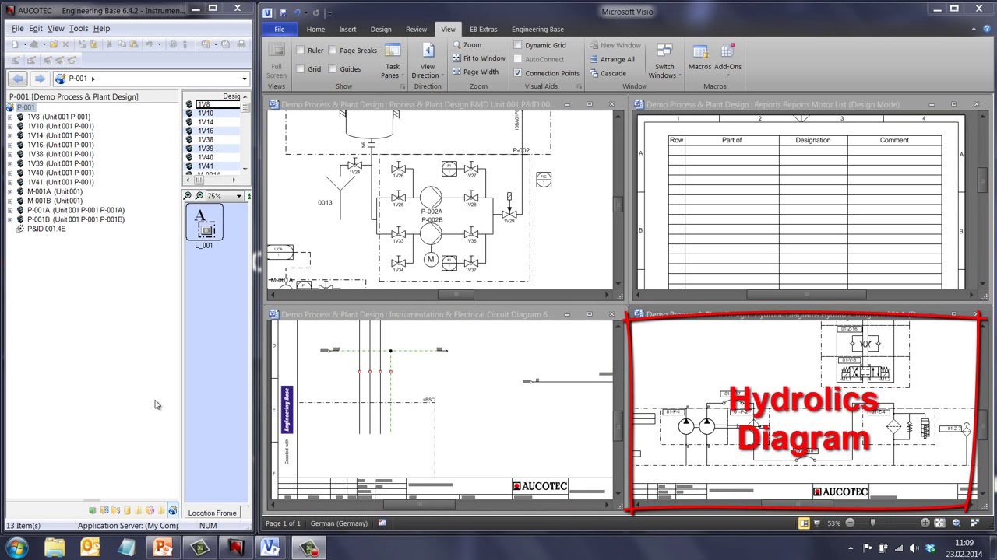The width and height of the screenshot is (997, 560).
Task: Click Delete icon in Engineering Base toolbar
Action: pos(65,44)
